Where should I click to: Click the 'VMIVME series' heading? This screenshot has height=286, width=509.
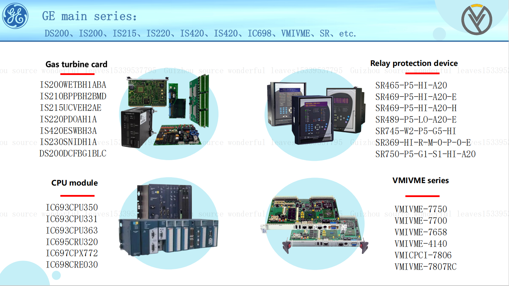click(x=420, y=180)
